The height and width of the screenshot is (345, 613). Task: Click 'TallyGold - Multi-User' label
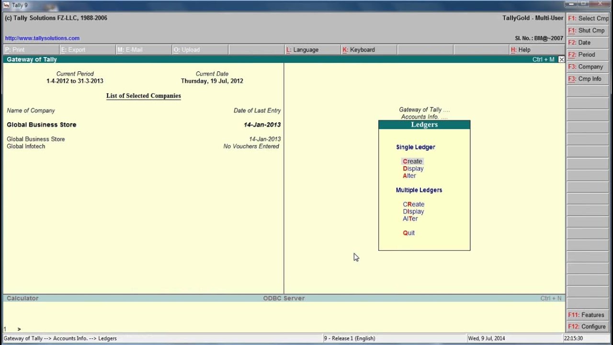tap(533, 18)
